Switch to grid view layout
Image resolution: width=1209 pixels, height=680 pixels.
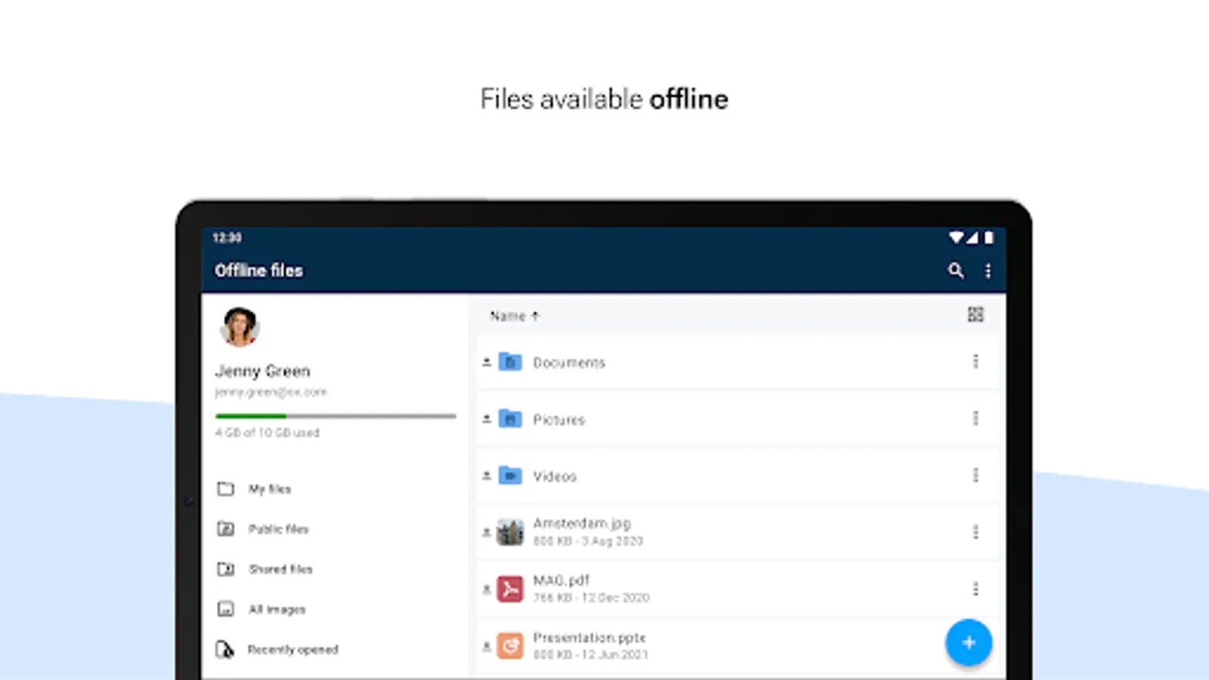pos(976,314)
